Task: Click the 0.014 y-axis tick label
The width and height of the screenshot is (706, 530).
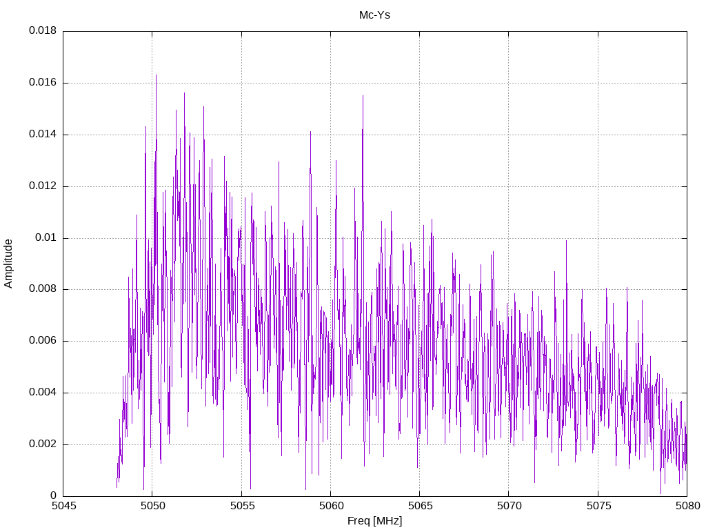Action: pos(43,135)
